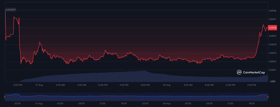Image resolution: width=280 pixels, height=107 pixels.
Task: Click the 28 Aug date label on main axis
Action: 167,85
